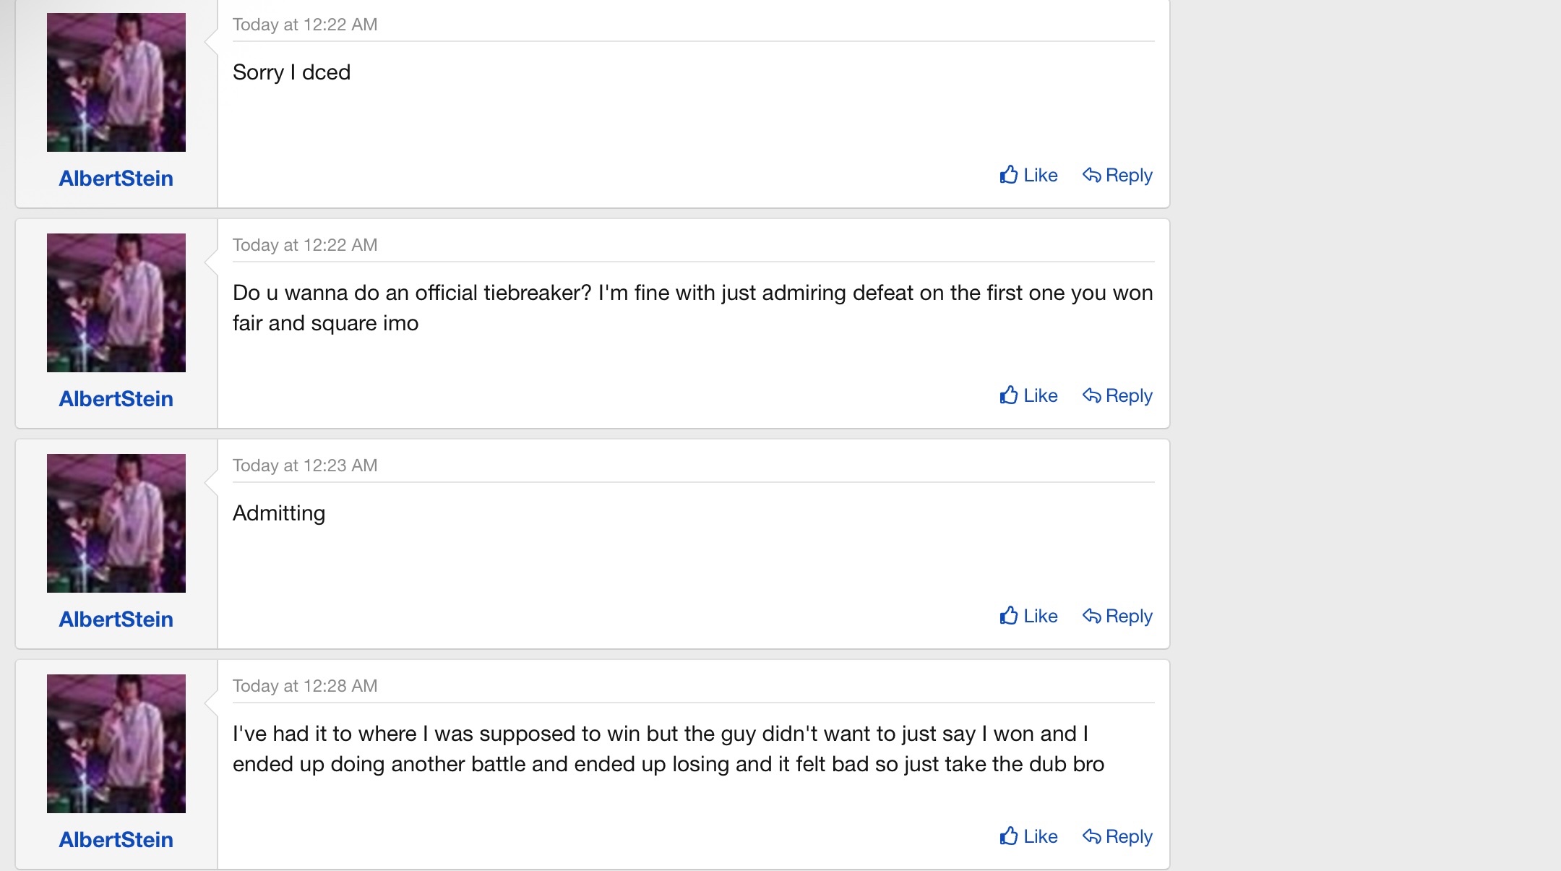Click the thumbs-up icon on the "Sorry I dced" post
The width and height of the screenshot is (1561, 871).
tap(1009, 175)
